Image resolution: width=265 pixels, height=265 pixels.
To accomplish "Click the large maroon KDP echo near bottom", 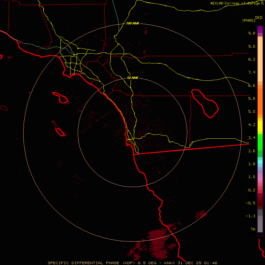I will [158, 244].
